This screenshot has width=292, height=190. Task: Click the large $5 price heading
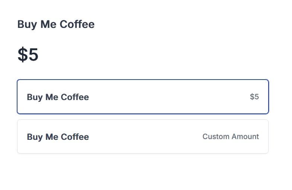(28, 55)
